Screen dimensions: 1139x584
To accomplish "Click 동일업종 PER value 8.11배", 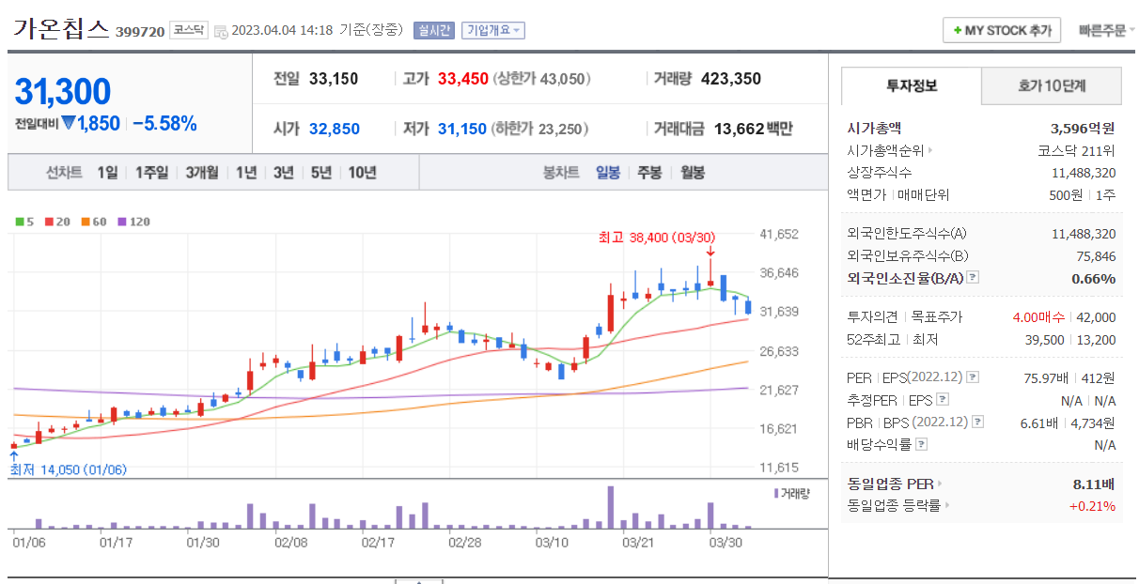I will [x=1094, y=484].
